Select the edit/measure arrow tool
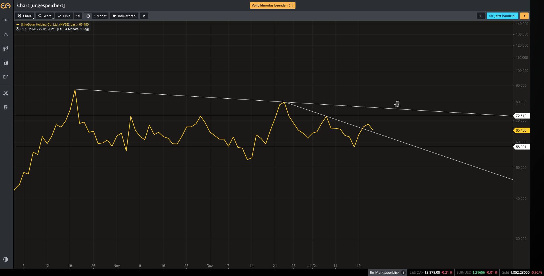 (x=6, y=77)
